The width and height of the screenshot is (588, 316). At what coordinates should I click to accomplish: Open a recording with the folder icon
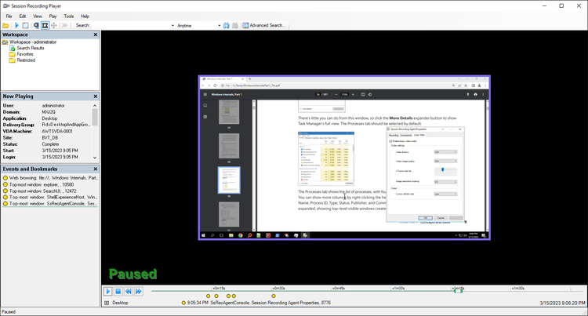pyautogui.click(x=5, y=26)
